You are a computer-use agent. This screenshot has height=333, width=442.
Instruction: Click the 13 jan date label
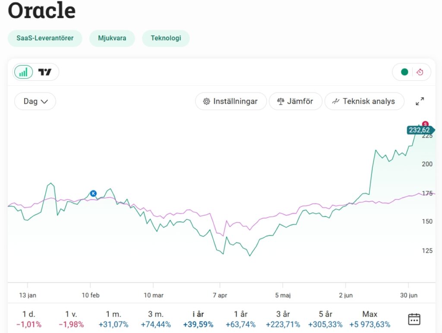click(x=28, y=295)
